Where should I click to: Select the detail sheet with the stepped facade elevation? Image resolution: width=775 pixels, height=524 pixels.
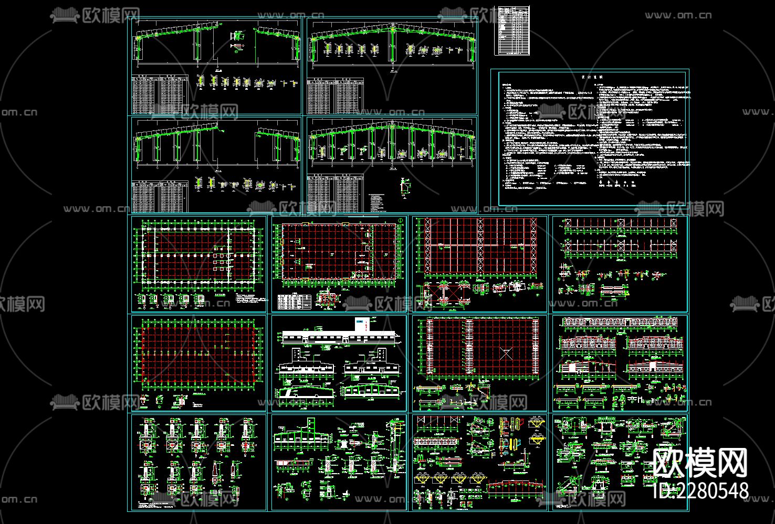click(x=339, y=462)
